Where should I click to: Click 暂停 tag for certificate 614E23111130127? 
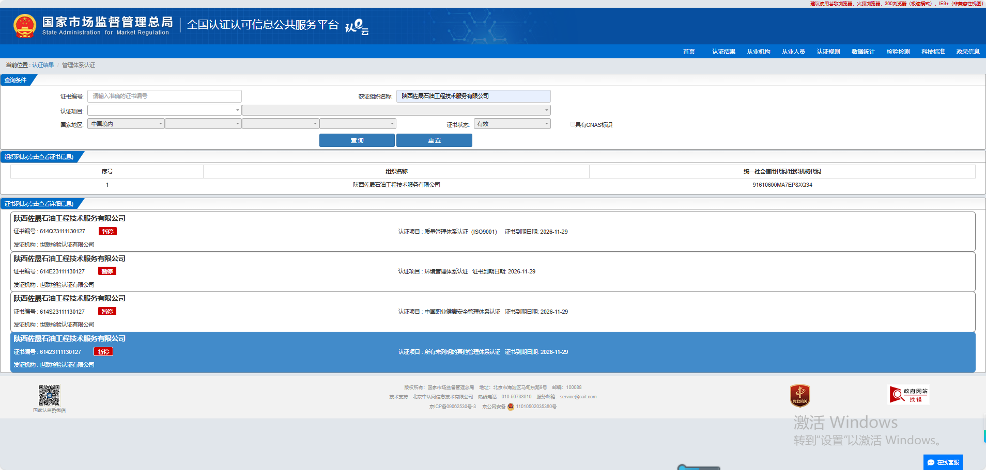point(107,271)
